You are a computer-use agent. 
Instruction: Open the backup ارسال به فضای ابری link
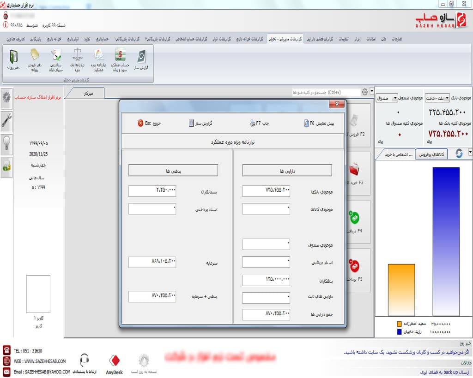[445, 372]
